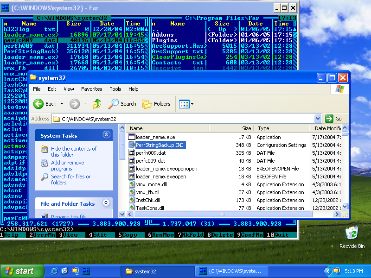Sort files by Name column header
The width and height of the screenshot is (371, 278).
(x=168, y=128)
